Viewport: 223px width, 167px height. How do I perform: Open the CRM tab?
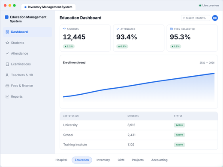click(121, 160)
